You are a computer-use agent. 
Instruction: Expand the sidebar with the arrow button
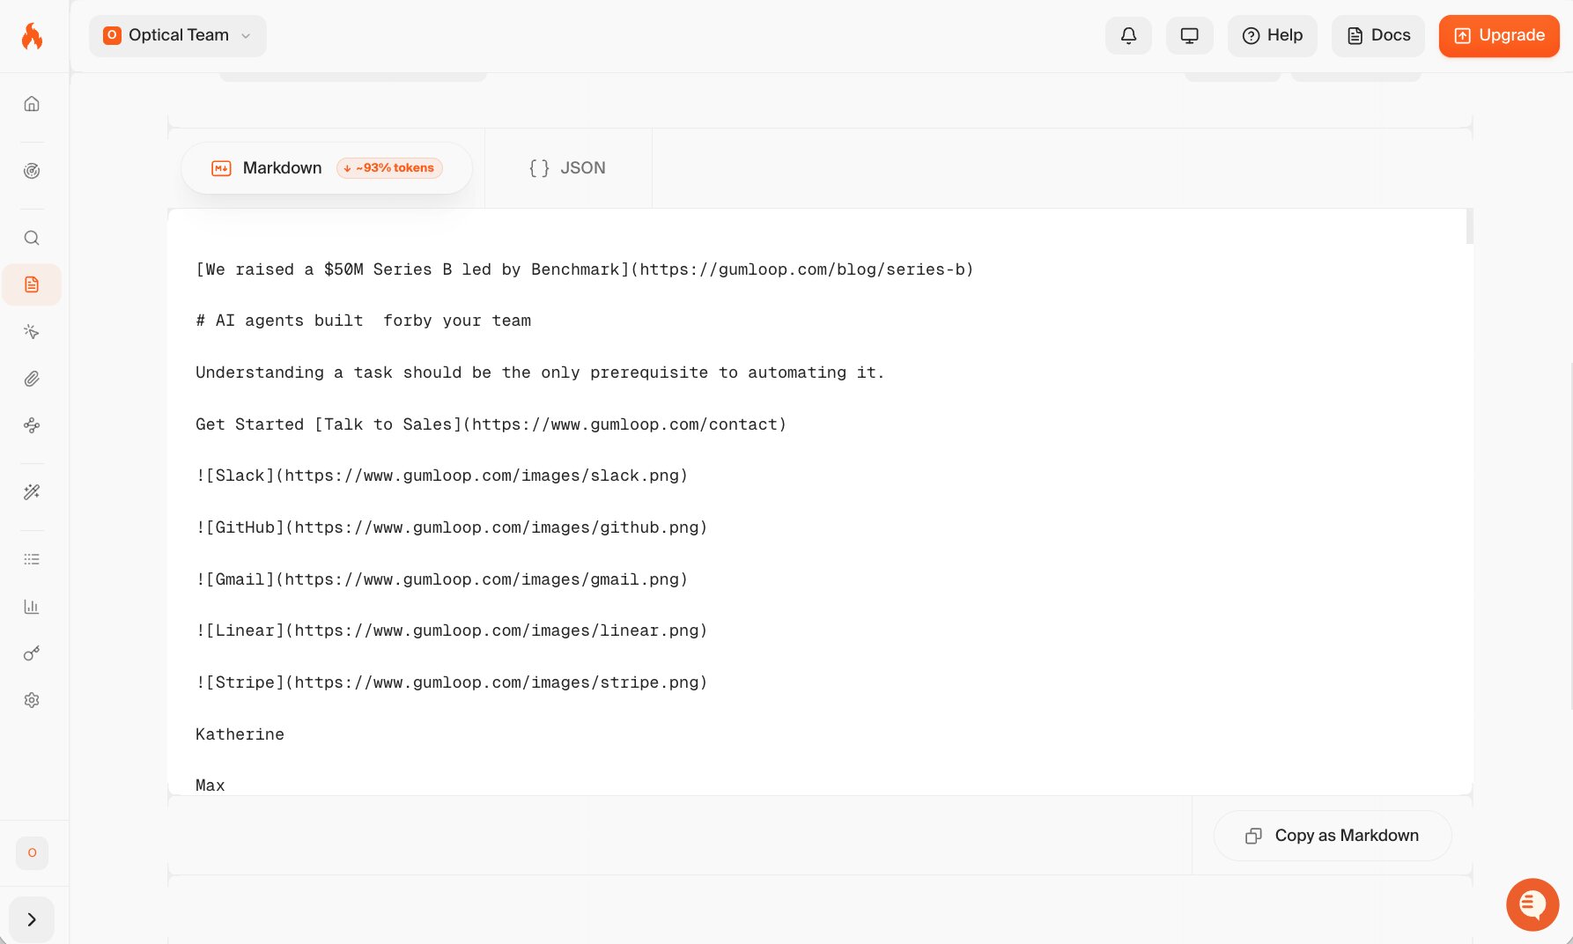[x=32, y=919]
